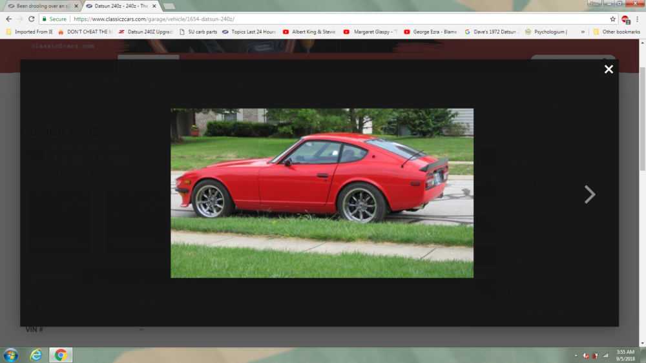Reload the current page
Screen dimensions: 646x363
click(31, 19)
